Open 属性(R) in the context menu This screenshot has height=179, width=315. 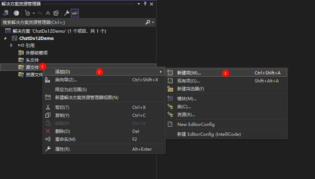coord(62,149)
